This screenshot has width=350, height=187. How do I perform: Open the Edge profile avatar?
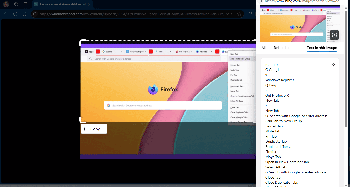[x=6, y=4]
